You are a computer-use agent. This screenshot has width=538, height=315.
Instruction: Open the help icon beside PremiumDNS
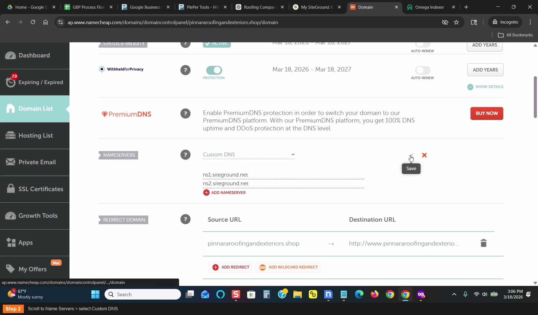[x=185, y=114]
